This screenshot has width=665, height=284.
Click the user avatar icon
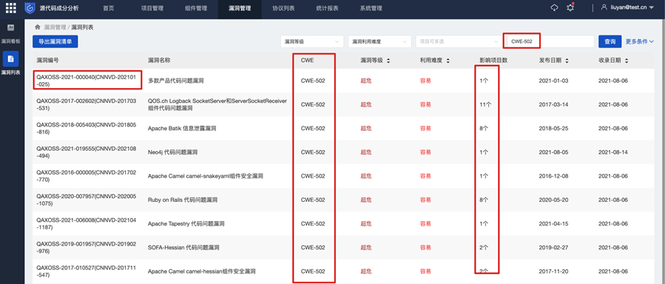pos(604,7)
